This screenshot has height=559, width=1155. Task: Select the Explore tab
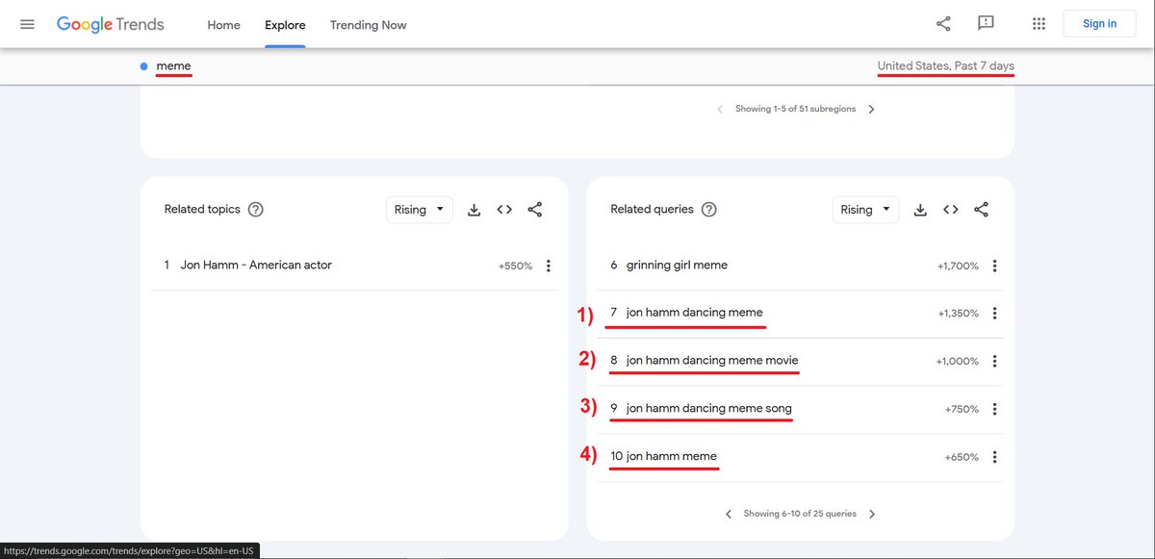tap(285, 25)
